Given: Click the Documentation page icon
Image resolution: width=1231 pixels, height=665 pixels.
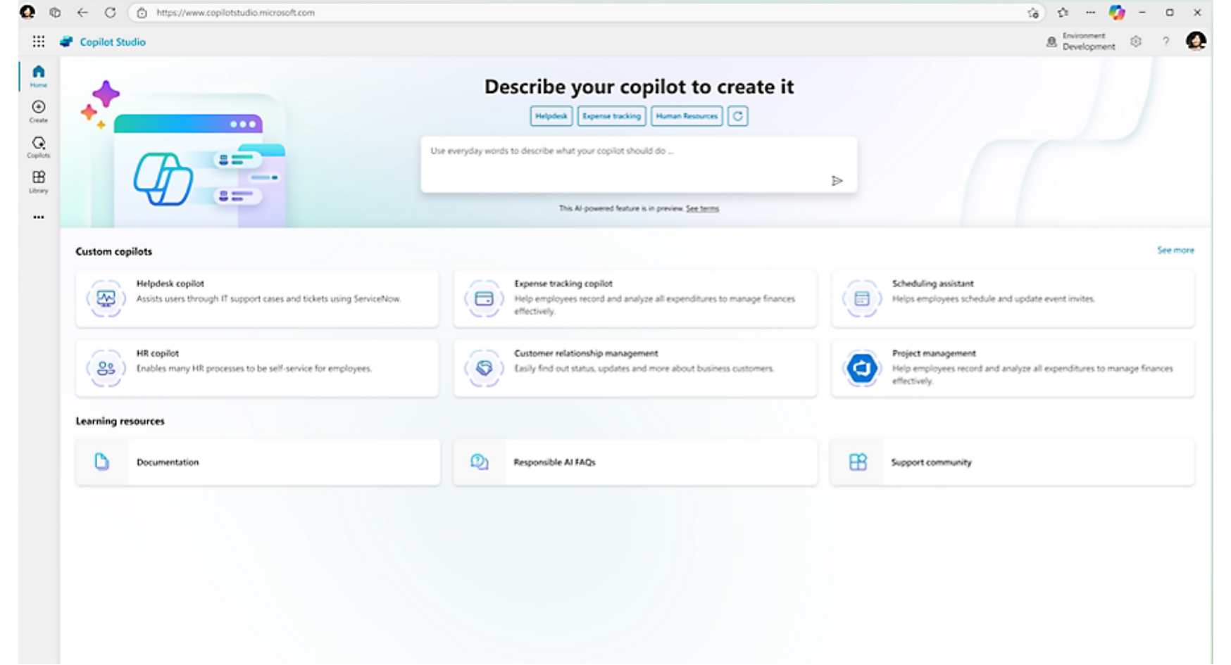Looking at the screenshot, I should [x=102, y=462].
